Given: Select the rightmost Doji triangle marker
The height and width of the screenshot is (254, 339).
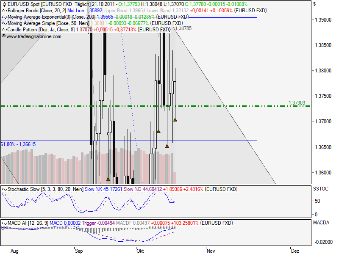Looking at the screenshot, I should point(175,120).
